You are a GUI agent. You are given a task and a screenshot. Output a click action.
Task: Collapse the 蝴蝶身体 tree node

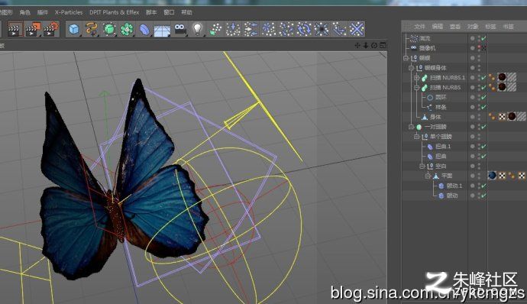tap(411, 68)
